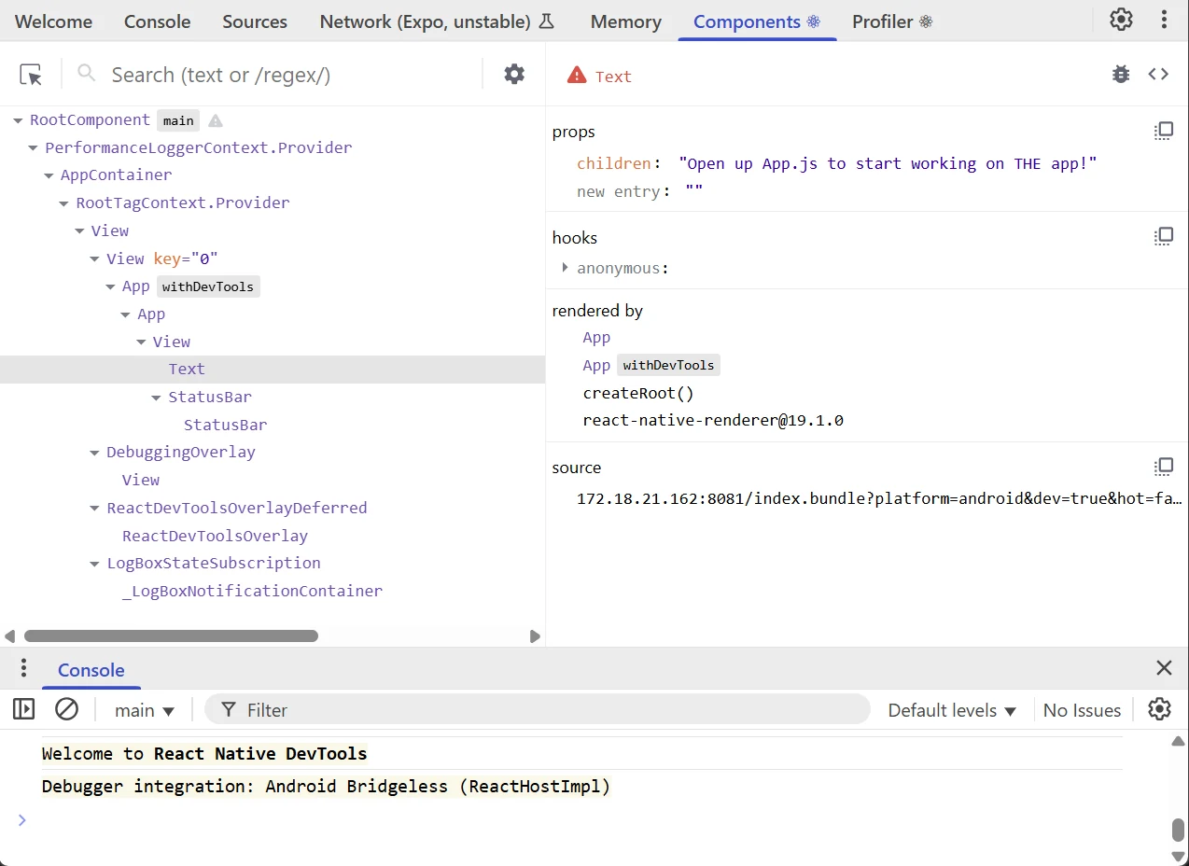This screenshot has height=866, width=1189.
Task: Copy hooks to clipboard
Action: [1164, 237]
